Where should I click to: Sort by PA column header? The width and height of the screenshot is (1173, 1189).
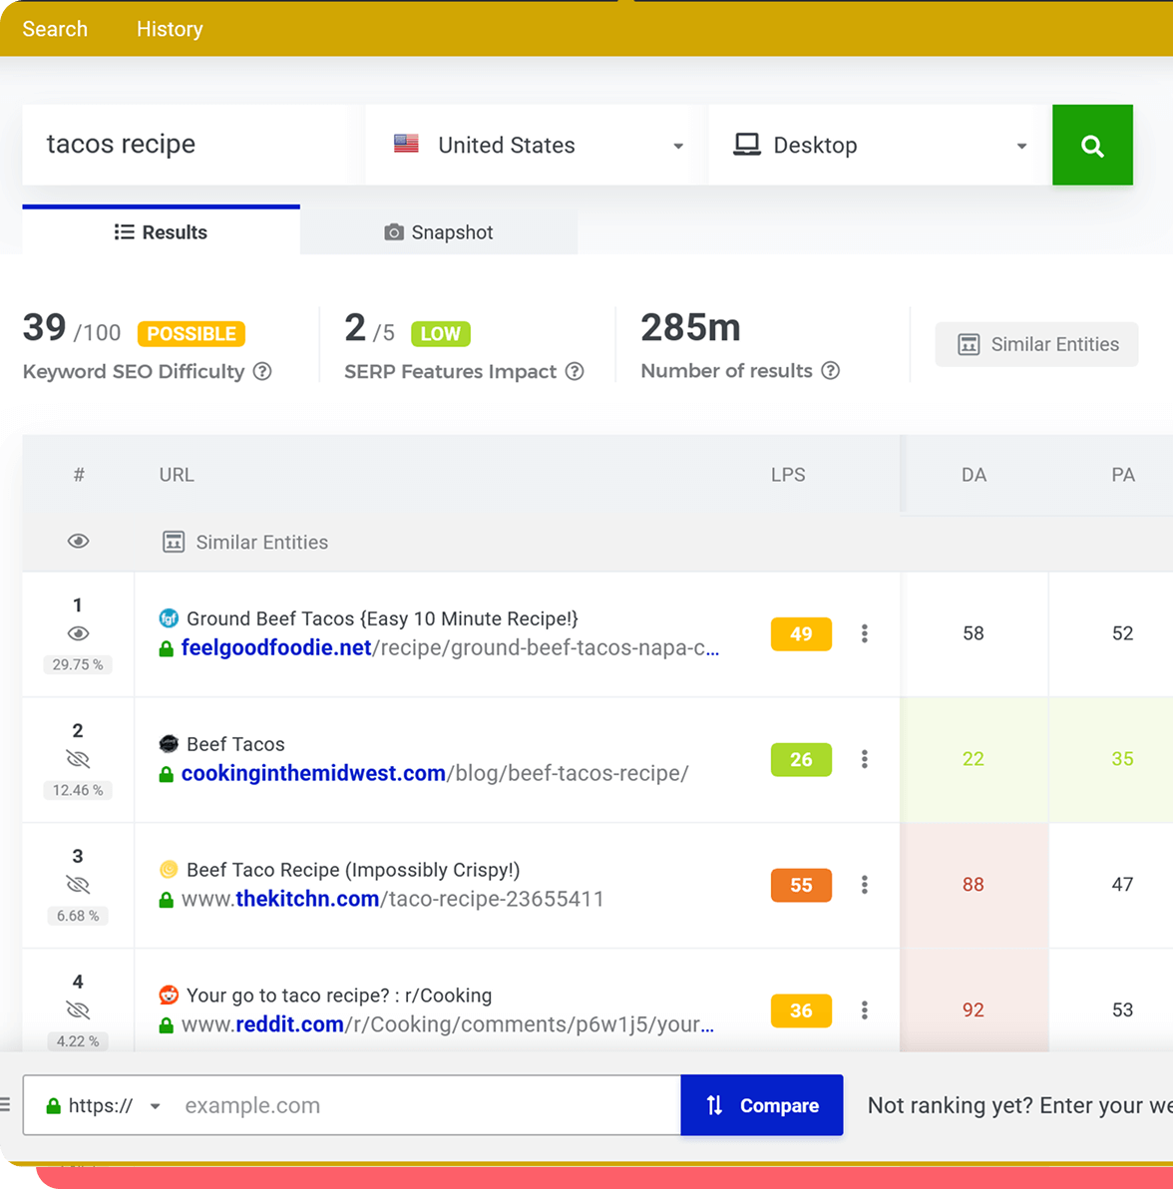tap(1123, 475)
